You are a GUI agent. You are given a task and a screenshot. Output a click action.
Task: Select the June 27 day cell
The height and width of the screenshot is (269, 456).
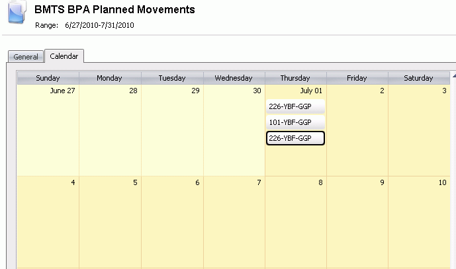pyautogui.click(x=48, y=132)
